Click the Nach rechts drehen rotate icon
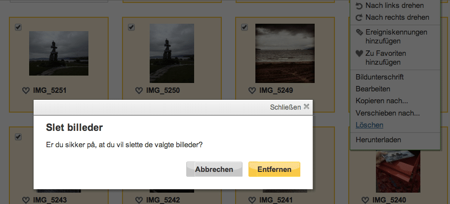This screenshot has height=204, width=450. tap(359, 17)
